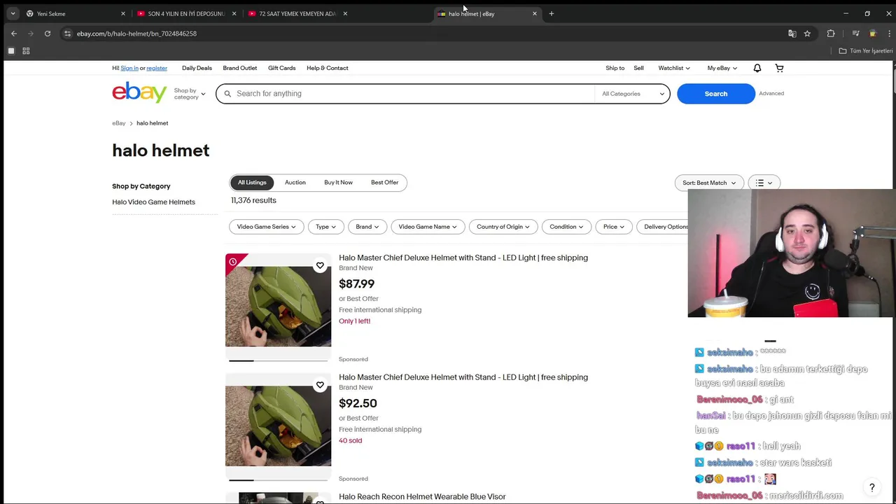Expand the Condition filter
The image size is (896, 504).
point(566,227)
